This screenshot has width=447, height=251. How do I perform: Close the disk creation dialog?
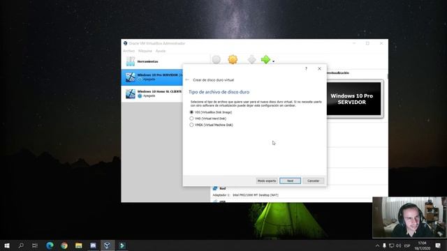click(x=319, y=68)
